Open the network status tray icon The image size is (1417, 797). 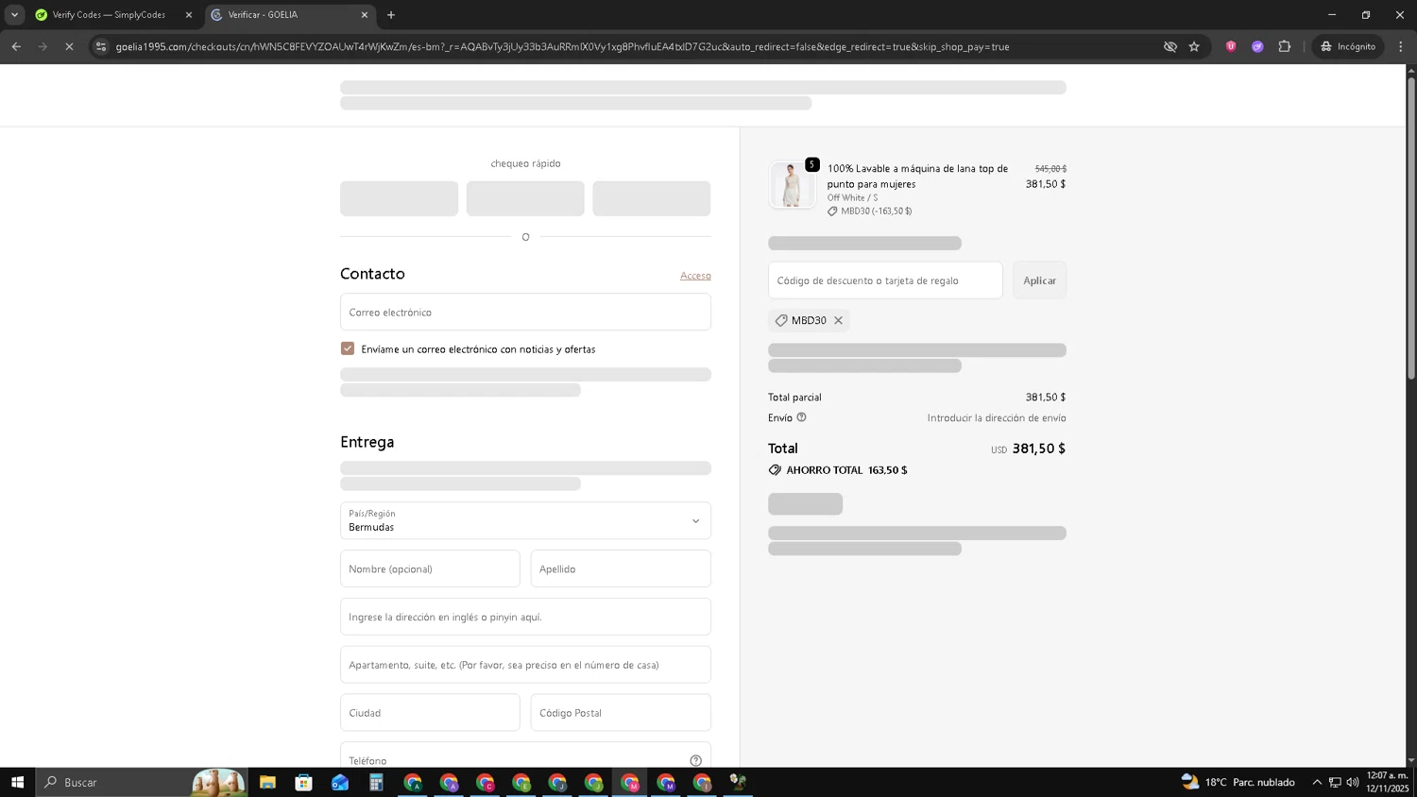[1335, 782]
